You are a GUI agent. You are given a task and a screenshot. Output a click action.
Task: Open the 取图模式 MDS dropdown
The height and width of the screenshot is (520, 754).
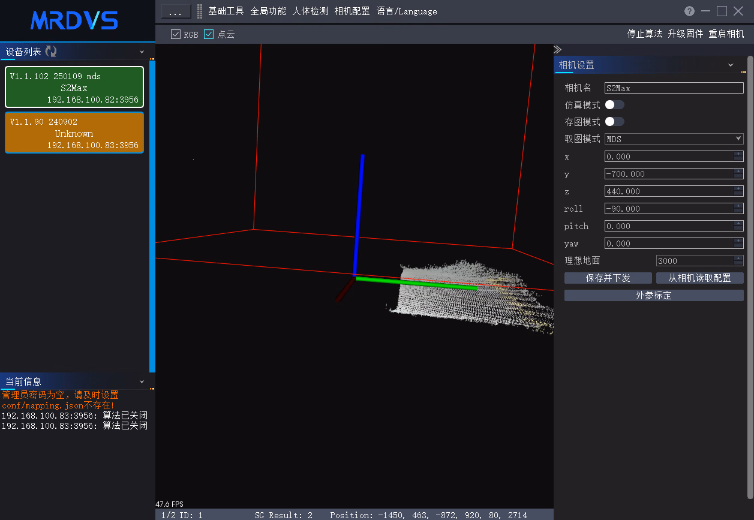(674, 139)
